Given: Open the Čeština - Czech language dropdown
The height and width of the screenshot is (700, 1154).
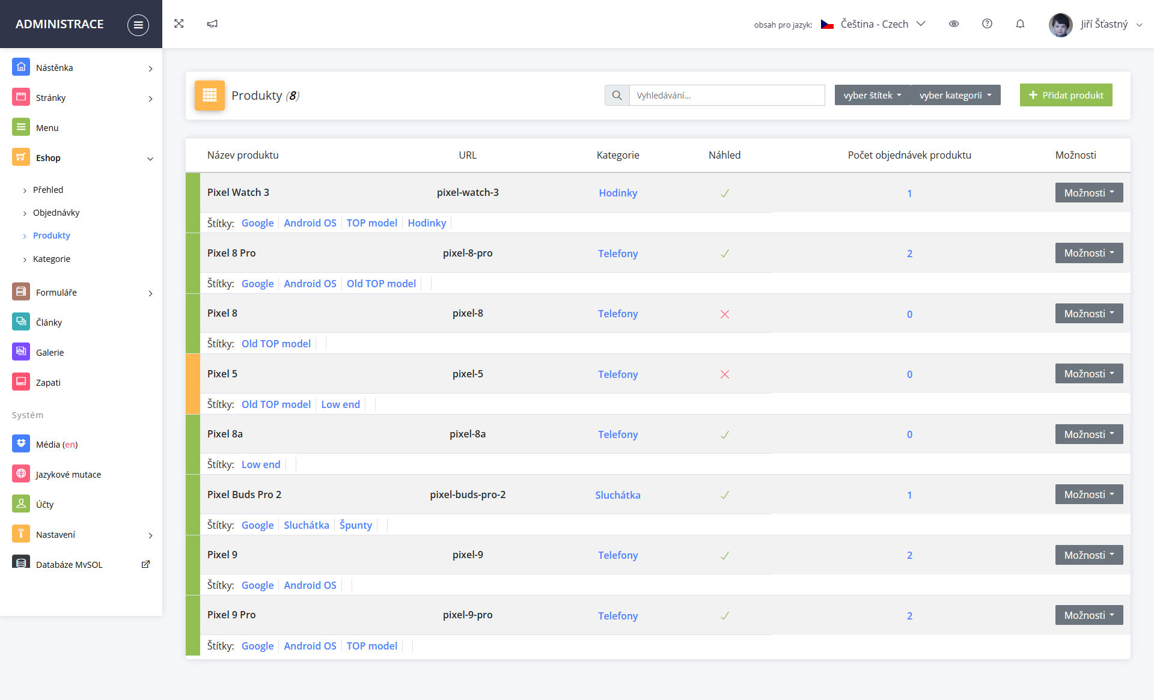Looking at the screenshot, I should click(873, 24).
